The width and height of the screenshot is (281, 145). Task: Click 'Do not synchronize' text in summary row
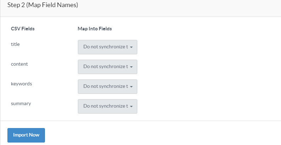(105, 106)
